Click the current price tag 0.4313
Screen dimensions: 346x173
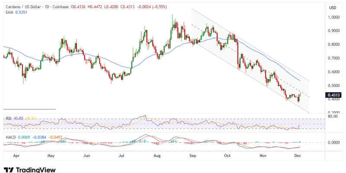(x=334, y=95)
